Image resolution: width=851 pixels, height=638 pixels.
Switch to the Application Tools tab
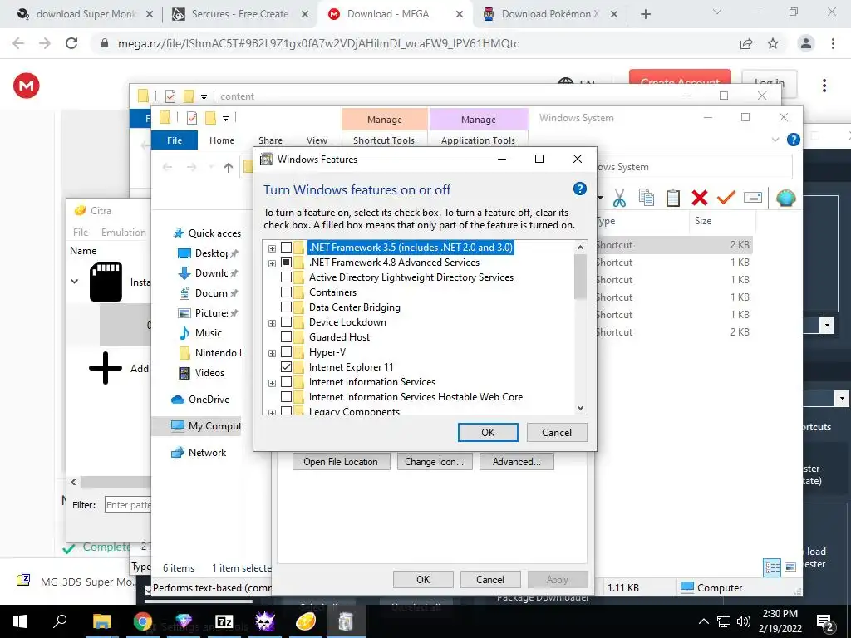(478, 140)
